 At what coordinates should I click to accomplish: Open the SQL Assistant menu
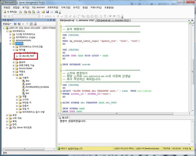point(38,7)
